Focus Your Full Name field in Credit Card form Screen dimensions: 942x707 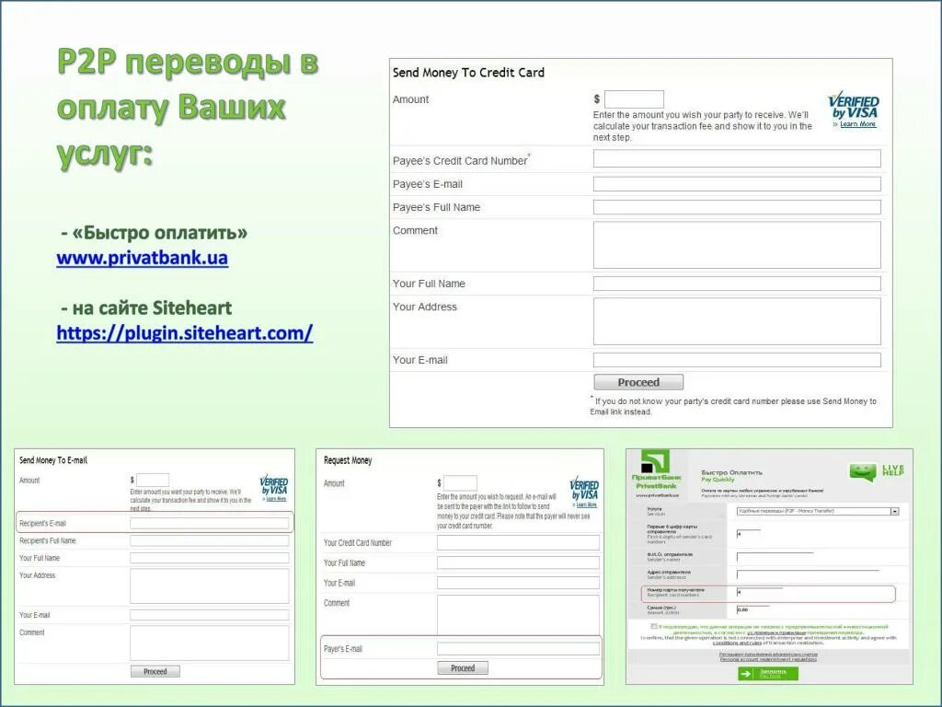[x=737, y=284]
